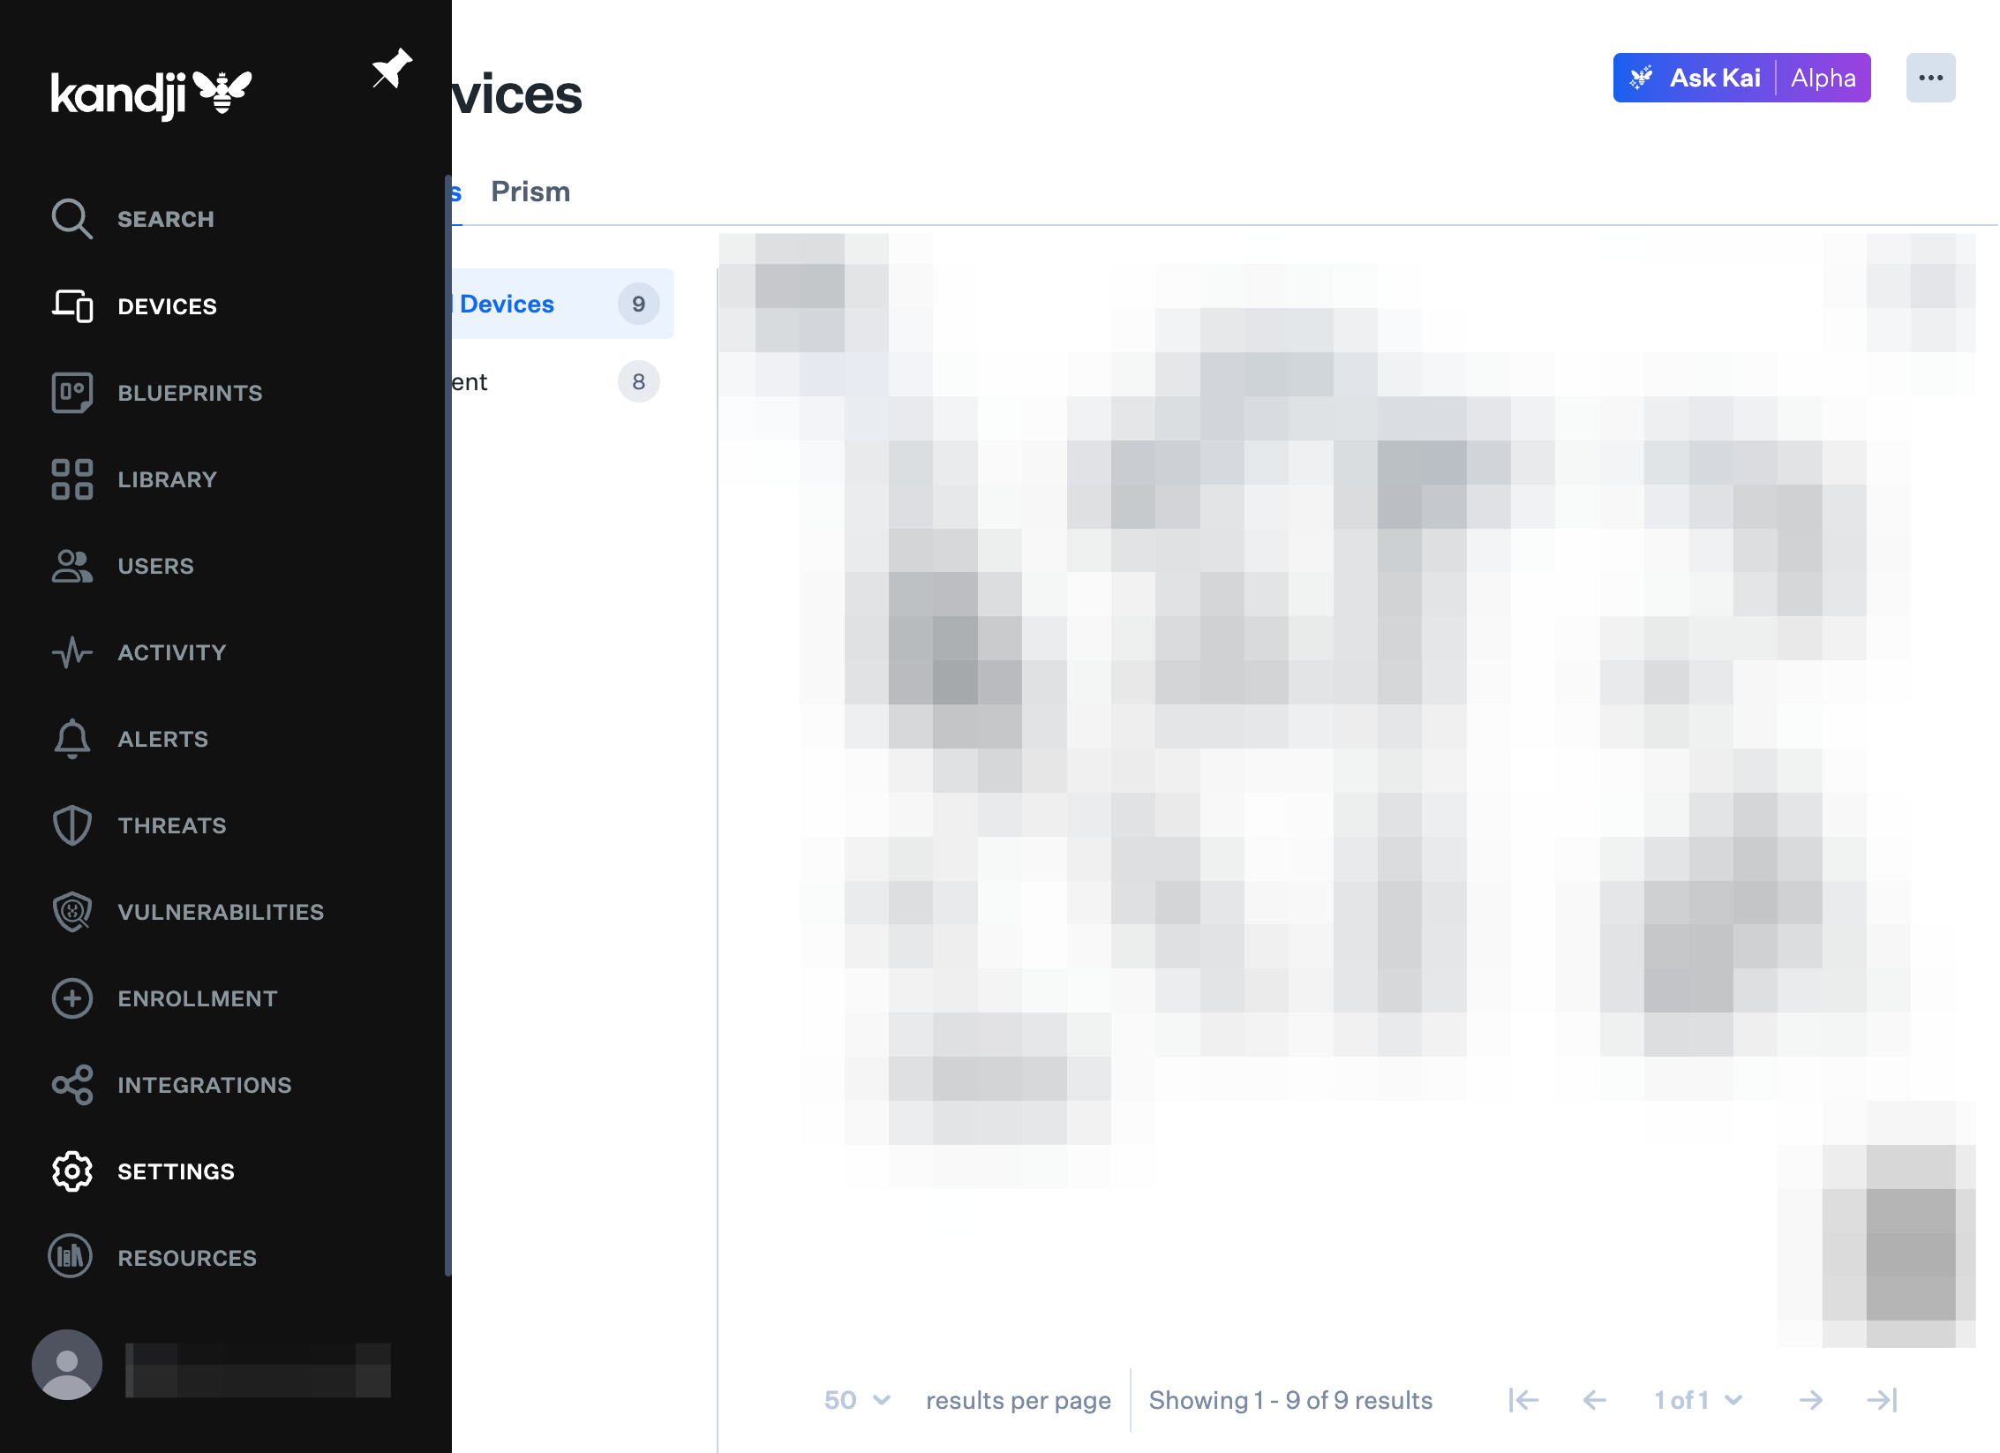This screenshot has width=2000, height=1453.
Task: Click the sidebar pin icon
Action: coord(392,68)
